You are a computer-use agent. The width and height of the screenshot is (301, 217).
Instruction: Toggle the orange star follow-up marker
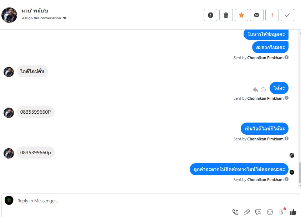click(241, 15)
